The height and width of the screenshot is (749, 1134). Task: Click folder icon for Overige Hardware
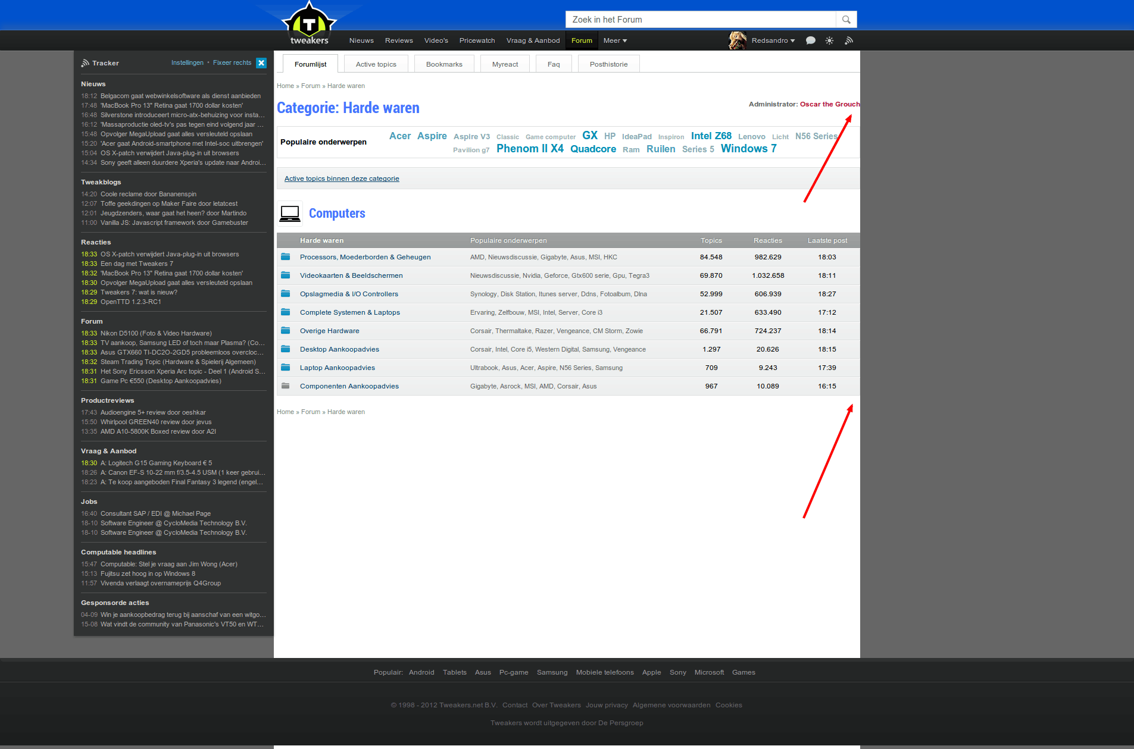[x=286, y=331]
